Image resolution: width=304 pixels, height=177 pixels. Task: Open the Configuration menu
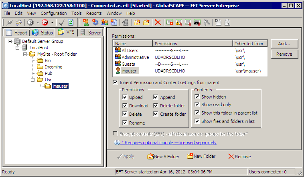coord(53,13)
